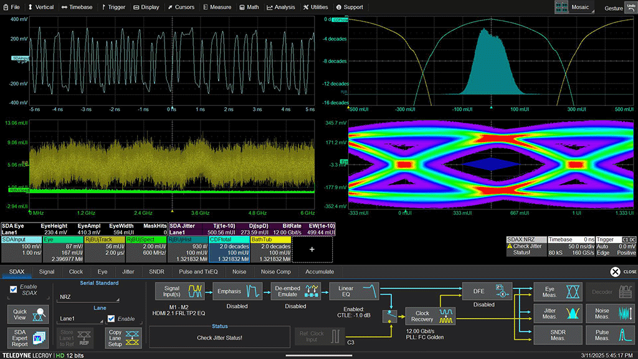
Task: Toggle the Lane1 Enable checkbox
Action: (x=111, y=318)
